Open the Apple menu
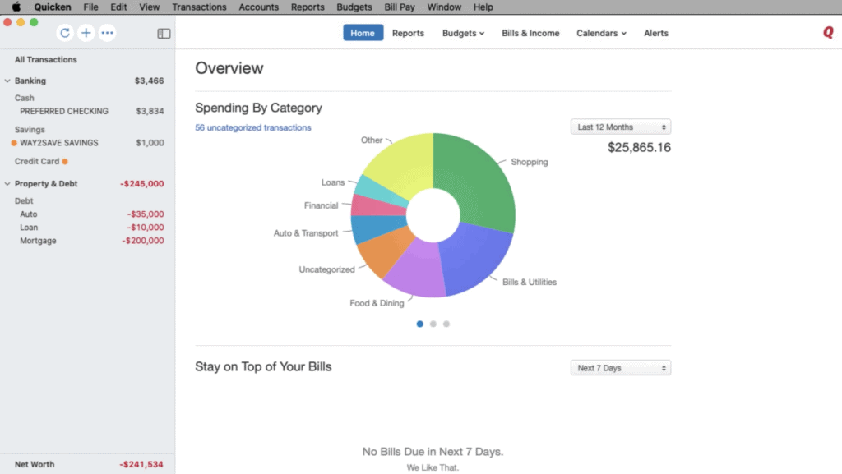The height and width of the screenshot is (474, 842). pos(16,7)
